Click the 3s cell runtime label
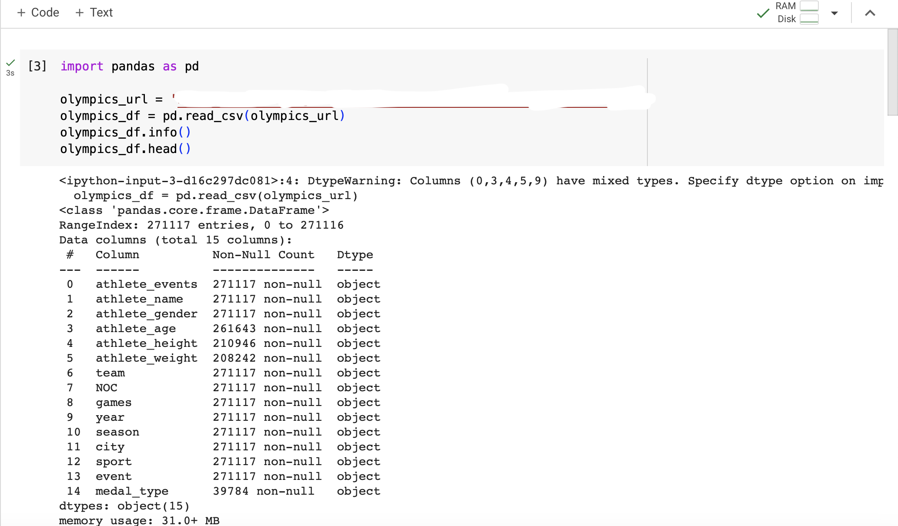 pos(10,73)
